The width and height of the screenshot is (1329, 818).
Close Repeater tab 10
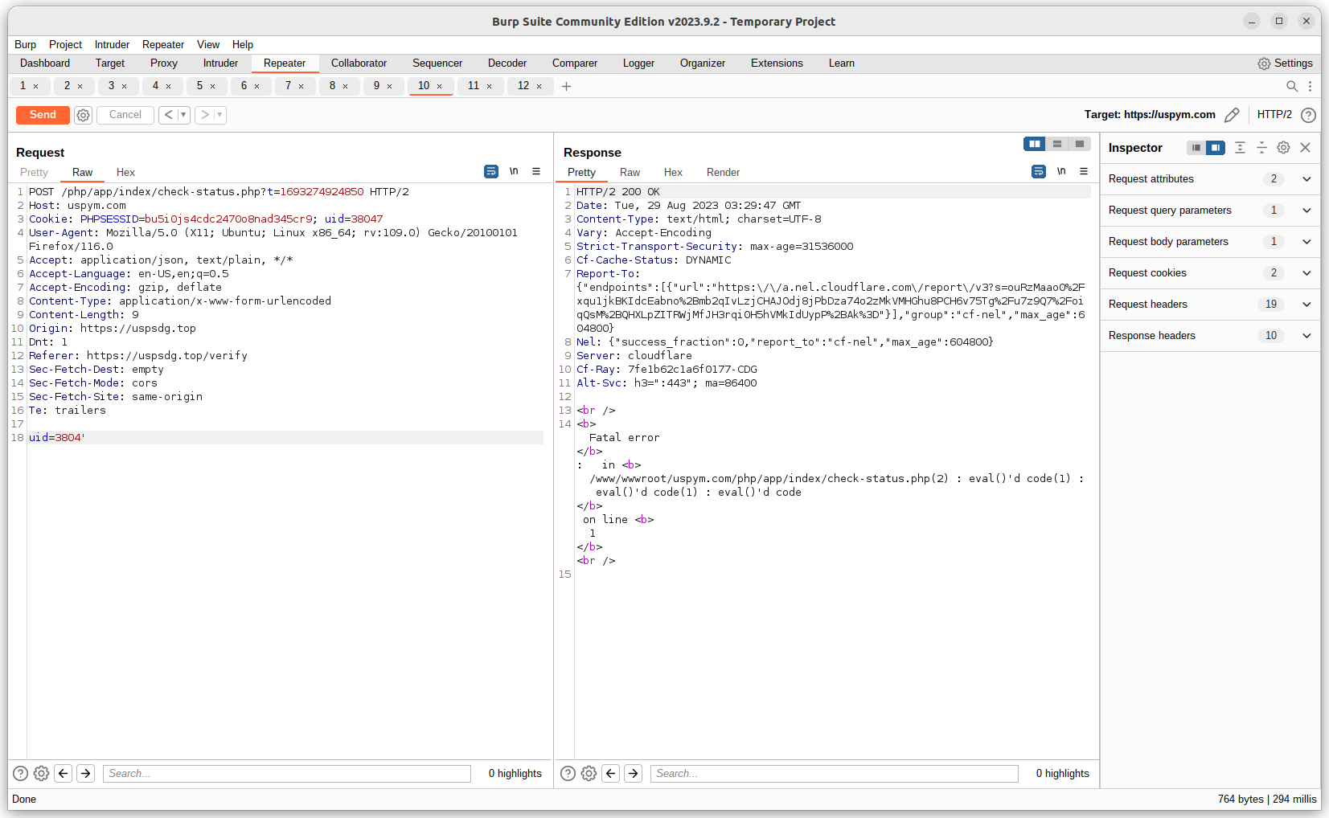(x=439, y=87)
